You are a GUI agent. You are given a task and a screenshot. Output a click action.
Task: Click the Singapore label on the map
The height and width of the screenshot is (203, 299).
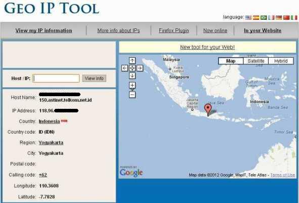pyautogui.click(x=179, y=77)
